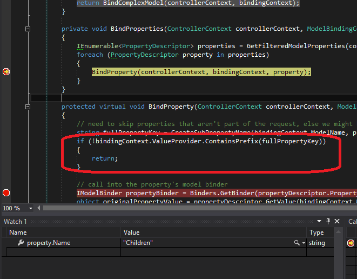Image resolution: width=357 pixels, height=279 pixels.
Task: Click the "Children" watch value
Action: (x=138, y=243)
